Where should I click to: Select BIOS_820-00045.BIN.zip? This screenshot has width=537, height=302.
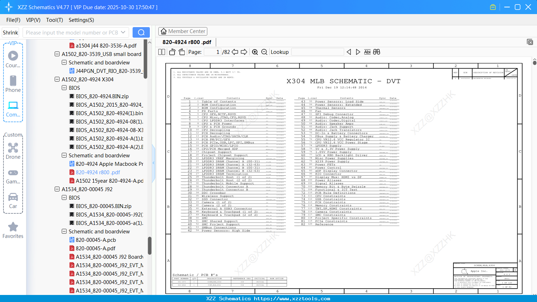pos(104,206)
